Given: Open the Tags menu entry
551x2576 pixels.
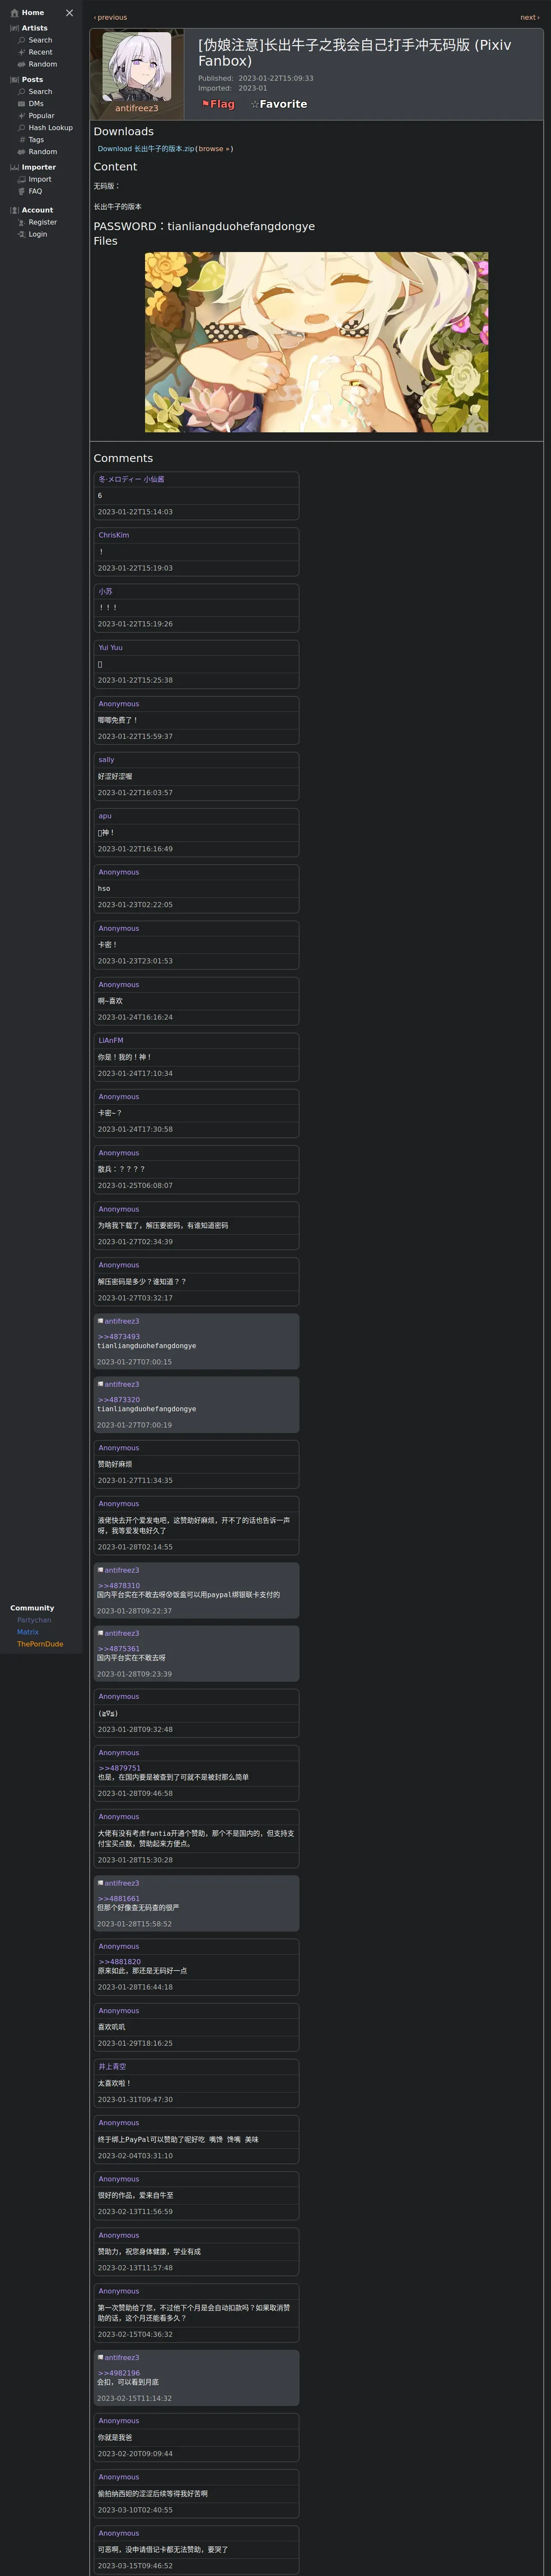Looking at the screenshot, I should click(36, 139).
